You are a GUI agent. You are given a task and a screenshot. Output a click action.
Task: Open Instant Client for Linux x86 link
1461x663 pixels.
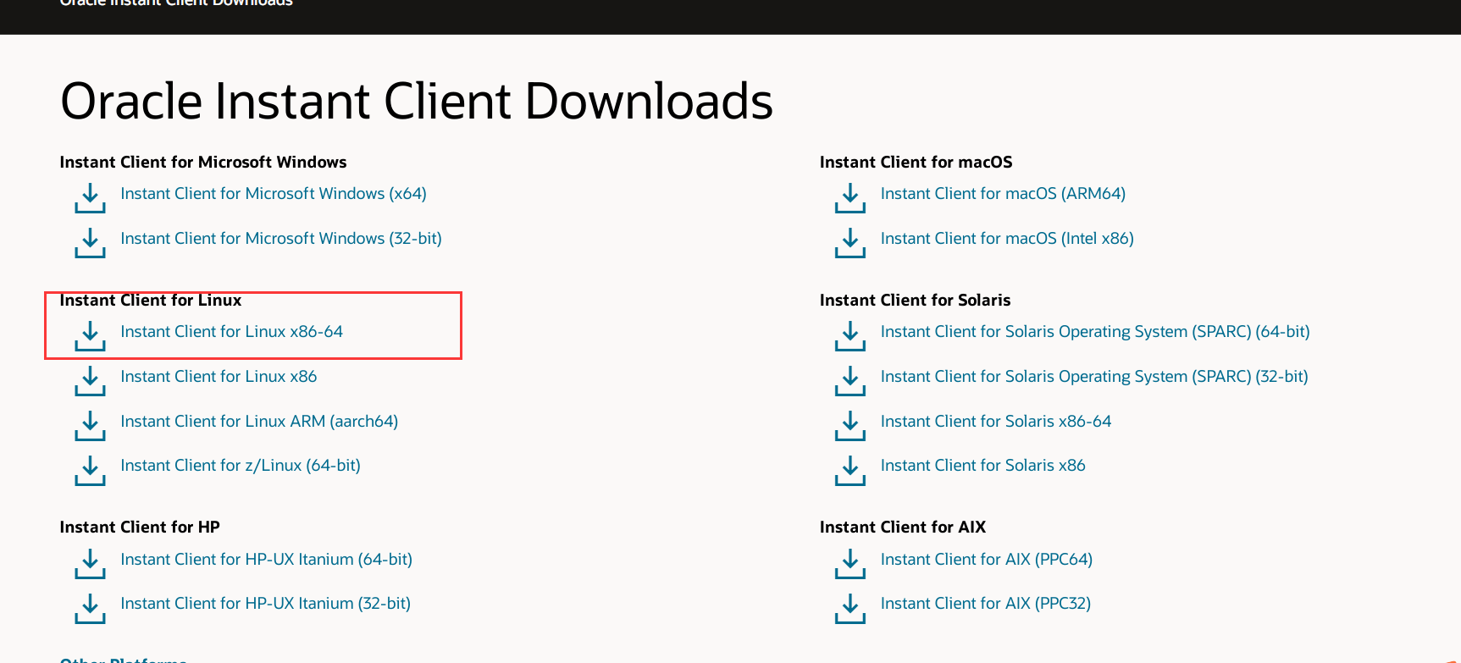[x=219, y=377]
